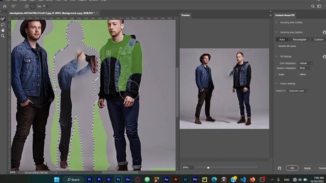Open volume control in system tray
This screenshot has height=183, width=326.
coord(300,179)
